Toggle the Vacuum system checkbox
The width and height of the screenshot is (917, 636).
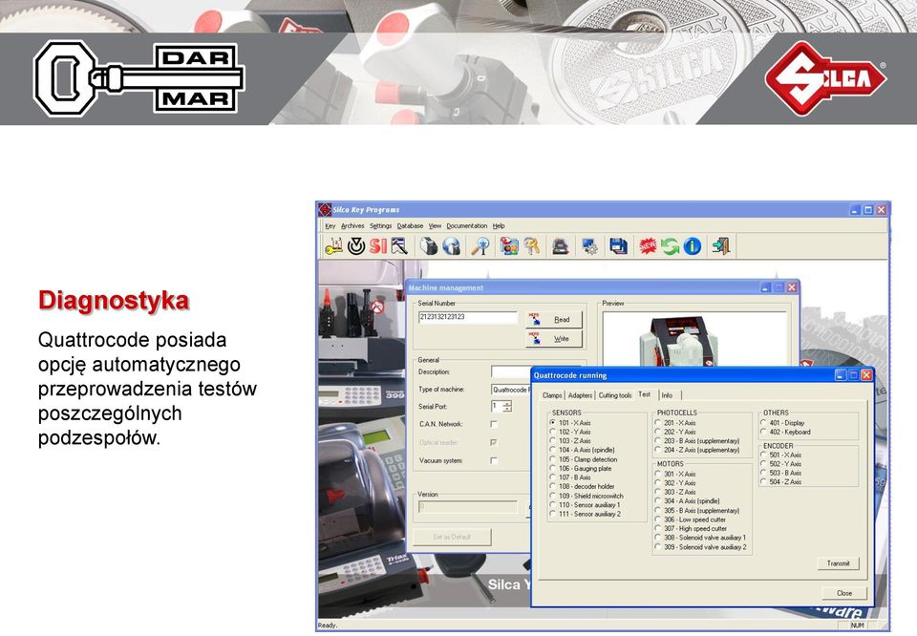[x=494, y=461]
